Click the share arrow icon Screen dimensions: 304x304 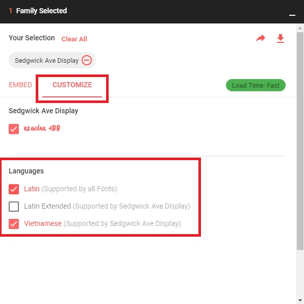click(260, 38)
